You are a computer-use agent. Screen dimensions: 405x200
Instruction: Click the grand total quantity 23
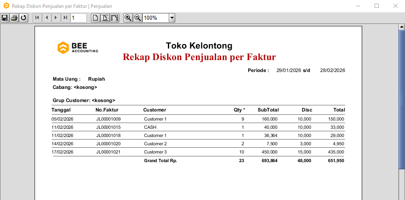click(242, 160)
